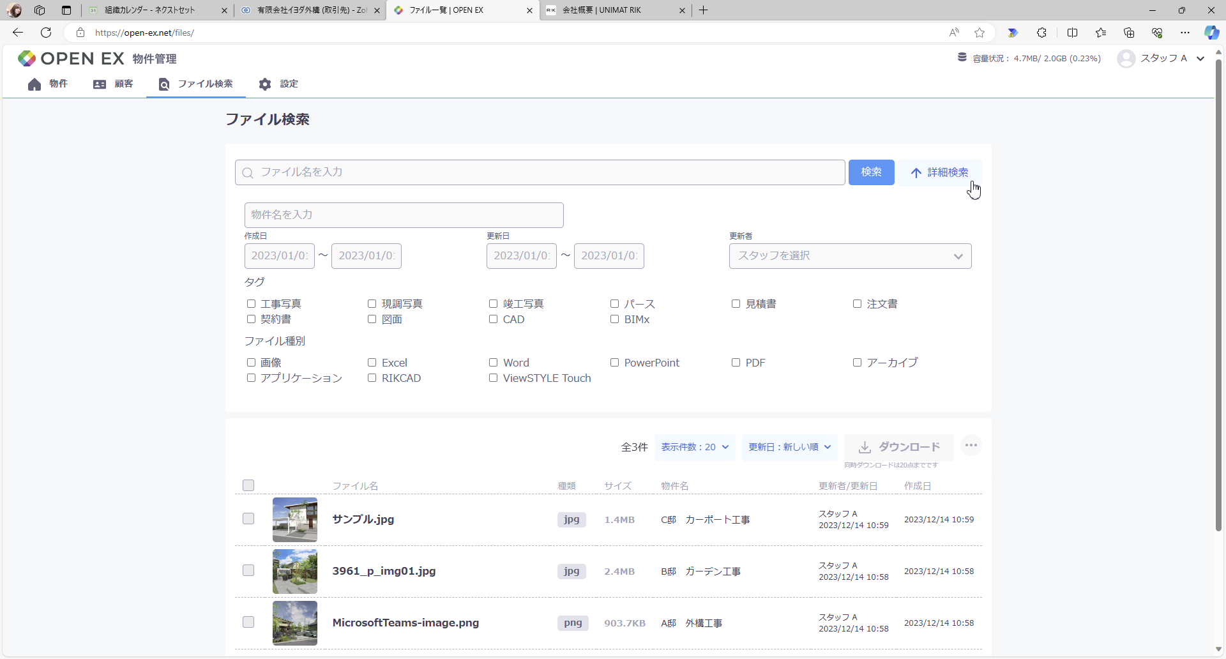Open the サンプル.jpg file name
Screen dimensions: 1226x659
click(x=363, y=519)
